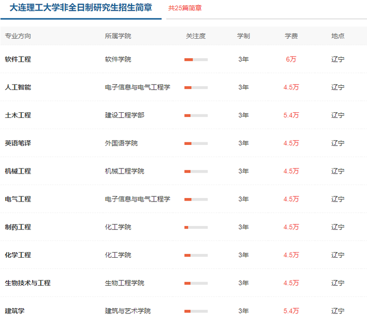Viewport: 367px width, 322px height.
Task: Click the 5.4万 tuition for 土木工程
Action: pos(291,115)
